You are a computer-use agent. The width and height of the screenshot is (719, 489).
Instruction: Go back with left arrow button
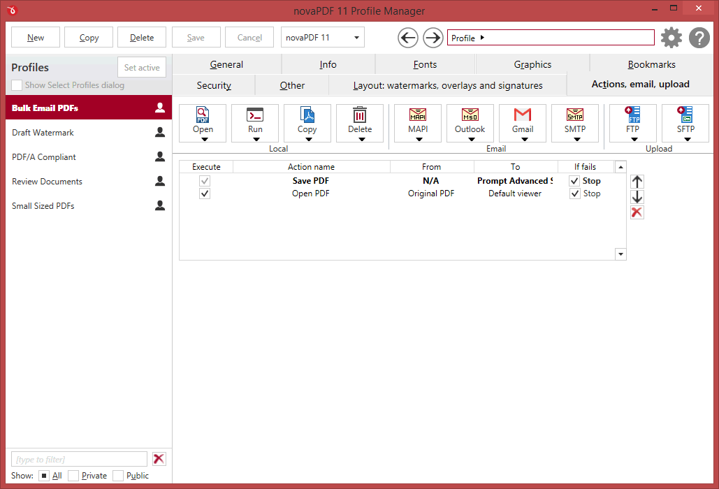coord(407,38)
